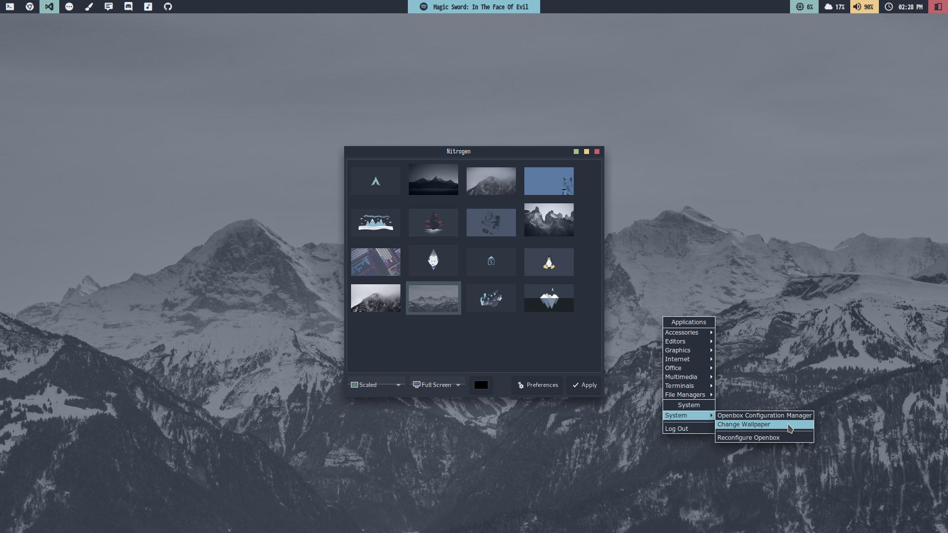Launch Chrome from the top panel

[30, 6]
